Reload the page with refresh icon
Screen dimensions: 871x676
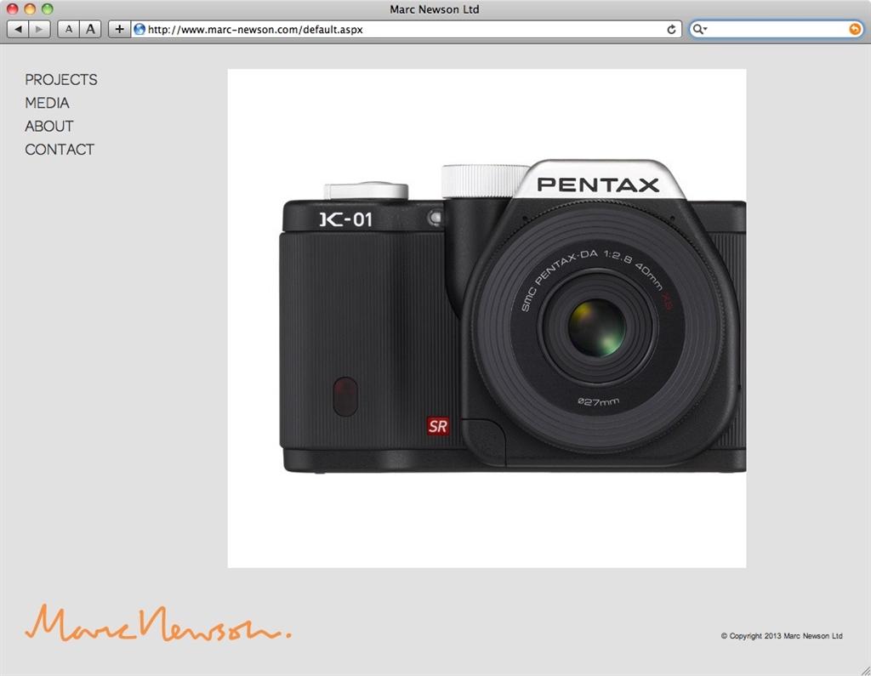[x=671, y=30]
